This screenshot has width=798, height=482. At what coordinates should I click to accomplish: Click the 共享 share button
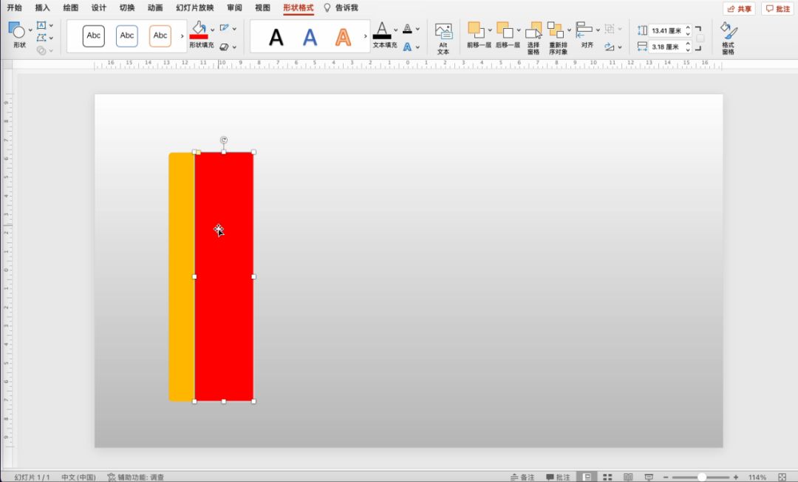click(739, 9)
